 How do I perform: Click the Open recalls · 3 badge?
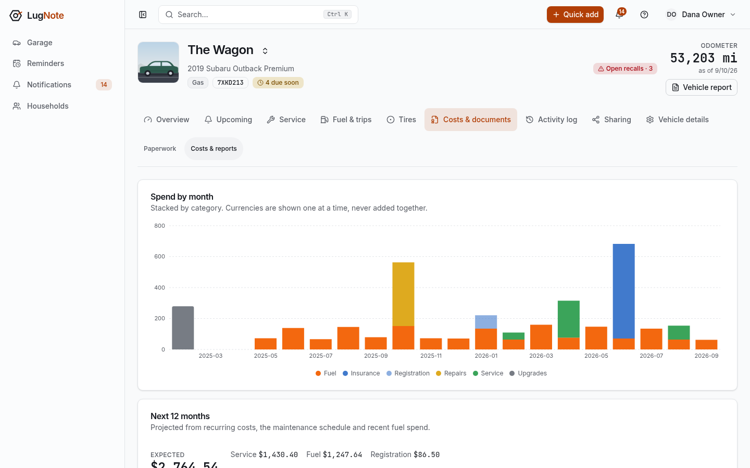point(625,69)
